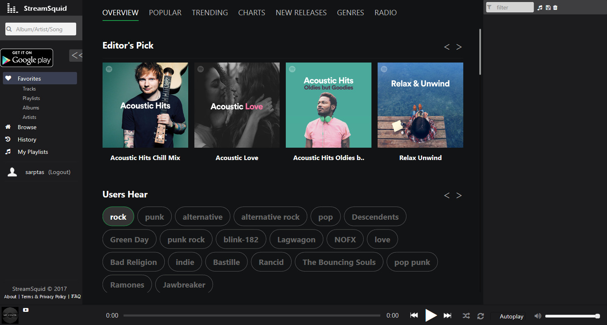Click the Album/Artist/Song search field
607x325 pixels.
coord(40,29)
